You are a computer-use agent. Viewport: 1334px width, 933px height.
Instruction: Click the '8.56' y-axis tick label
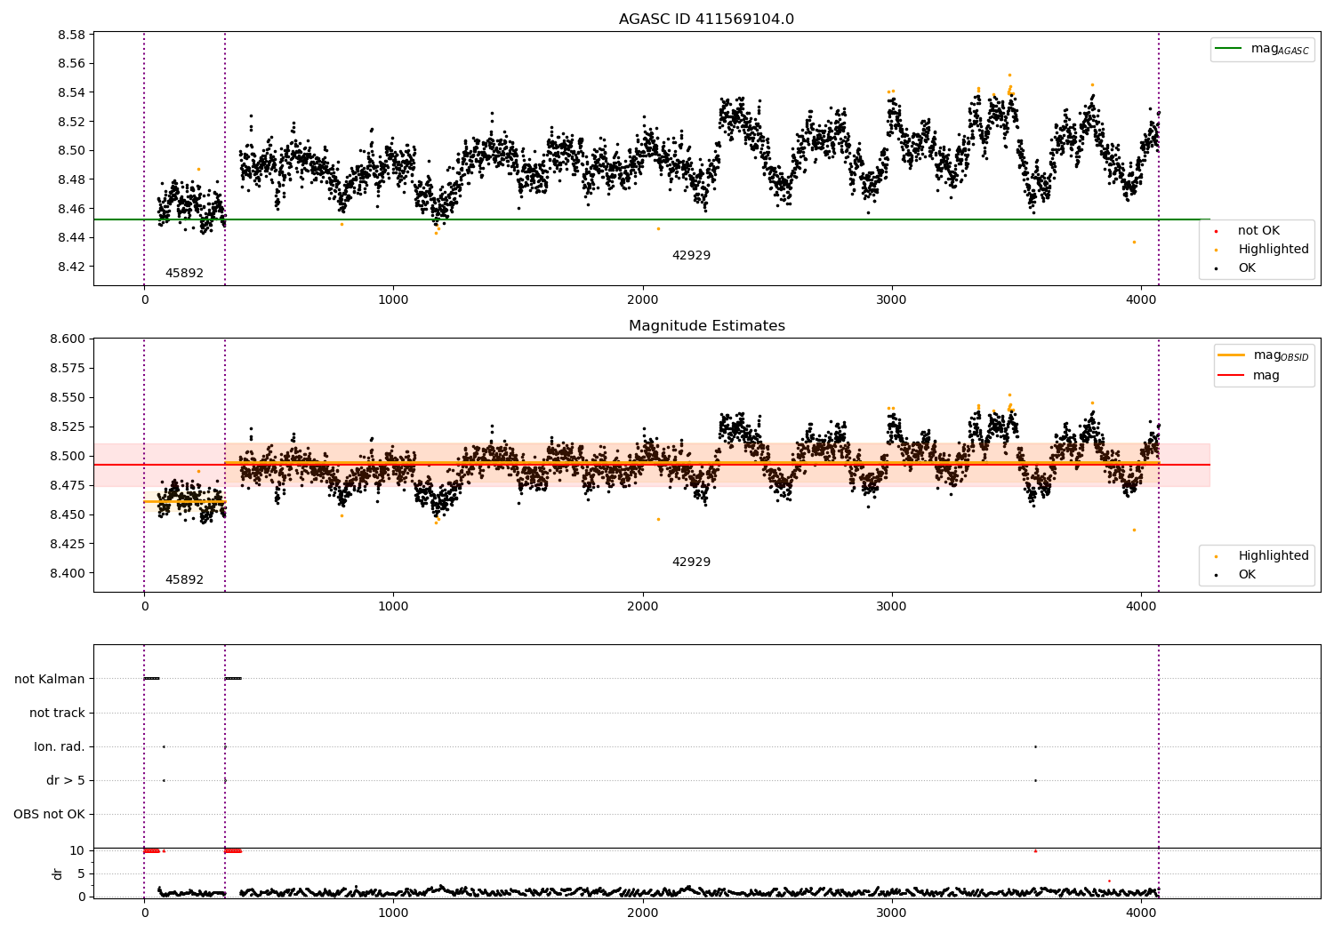[x=70, y=64]
